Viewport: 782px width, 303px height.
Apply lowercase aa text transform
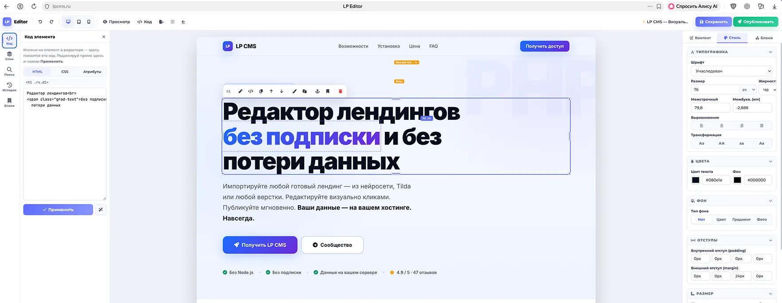pyautogui.click(x=742, y=143)
